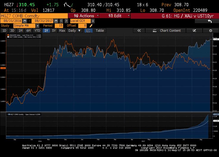Image resolution: width=219 pixels, height=157 pixels.
Task: Open Chart Content panel
Action: tap(166, 31)
